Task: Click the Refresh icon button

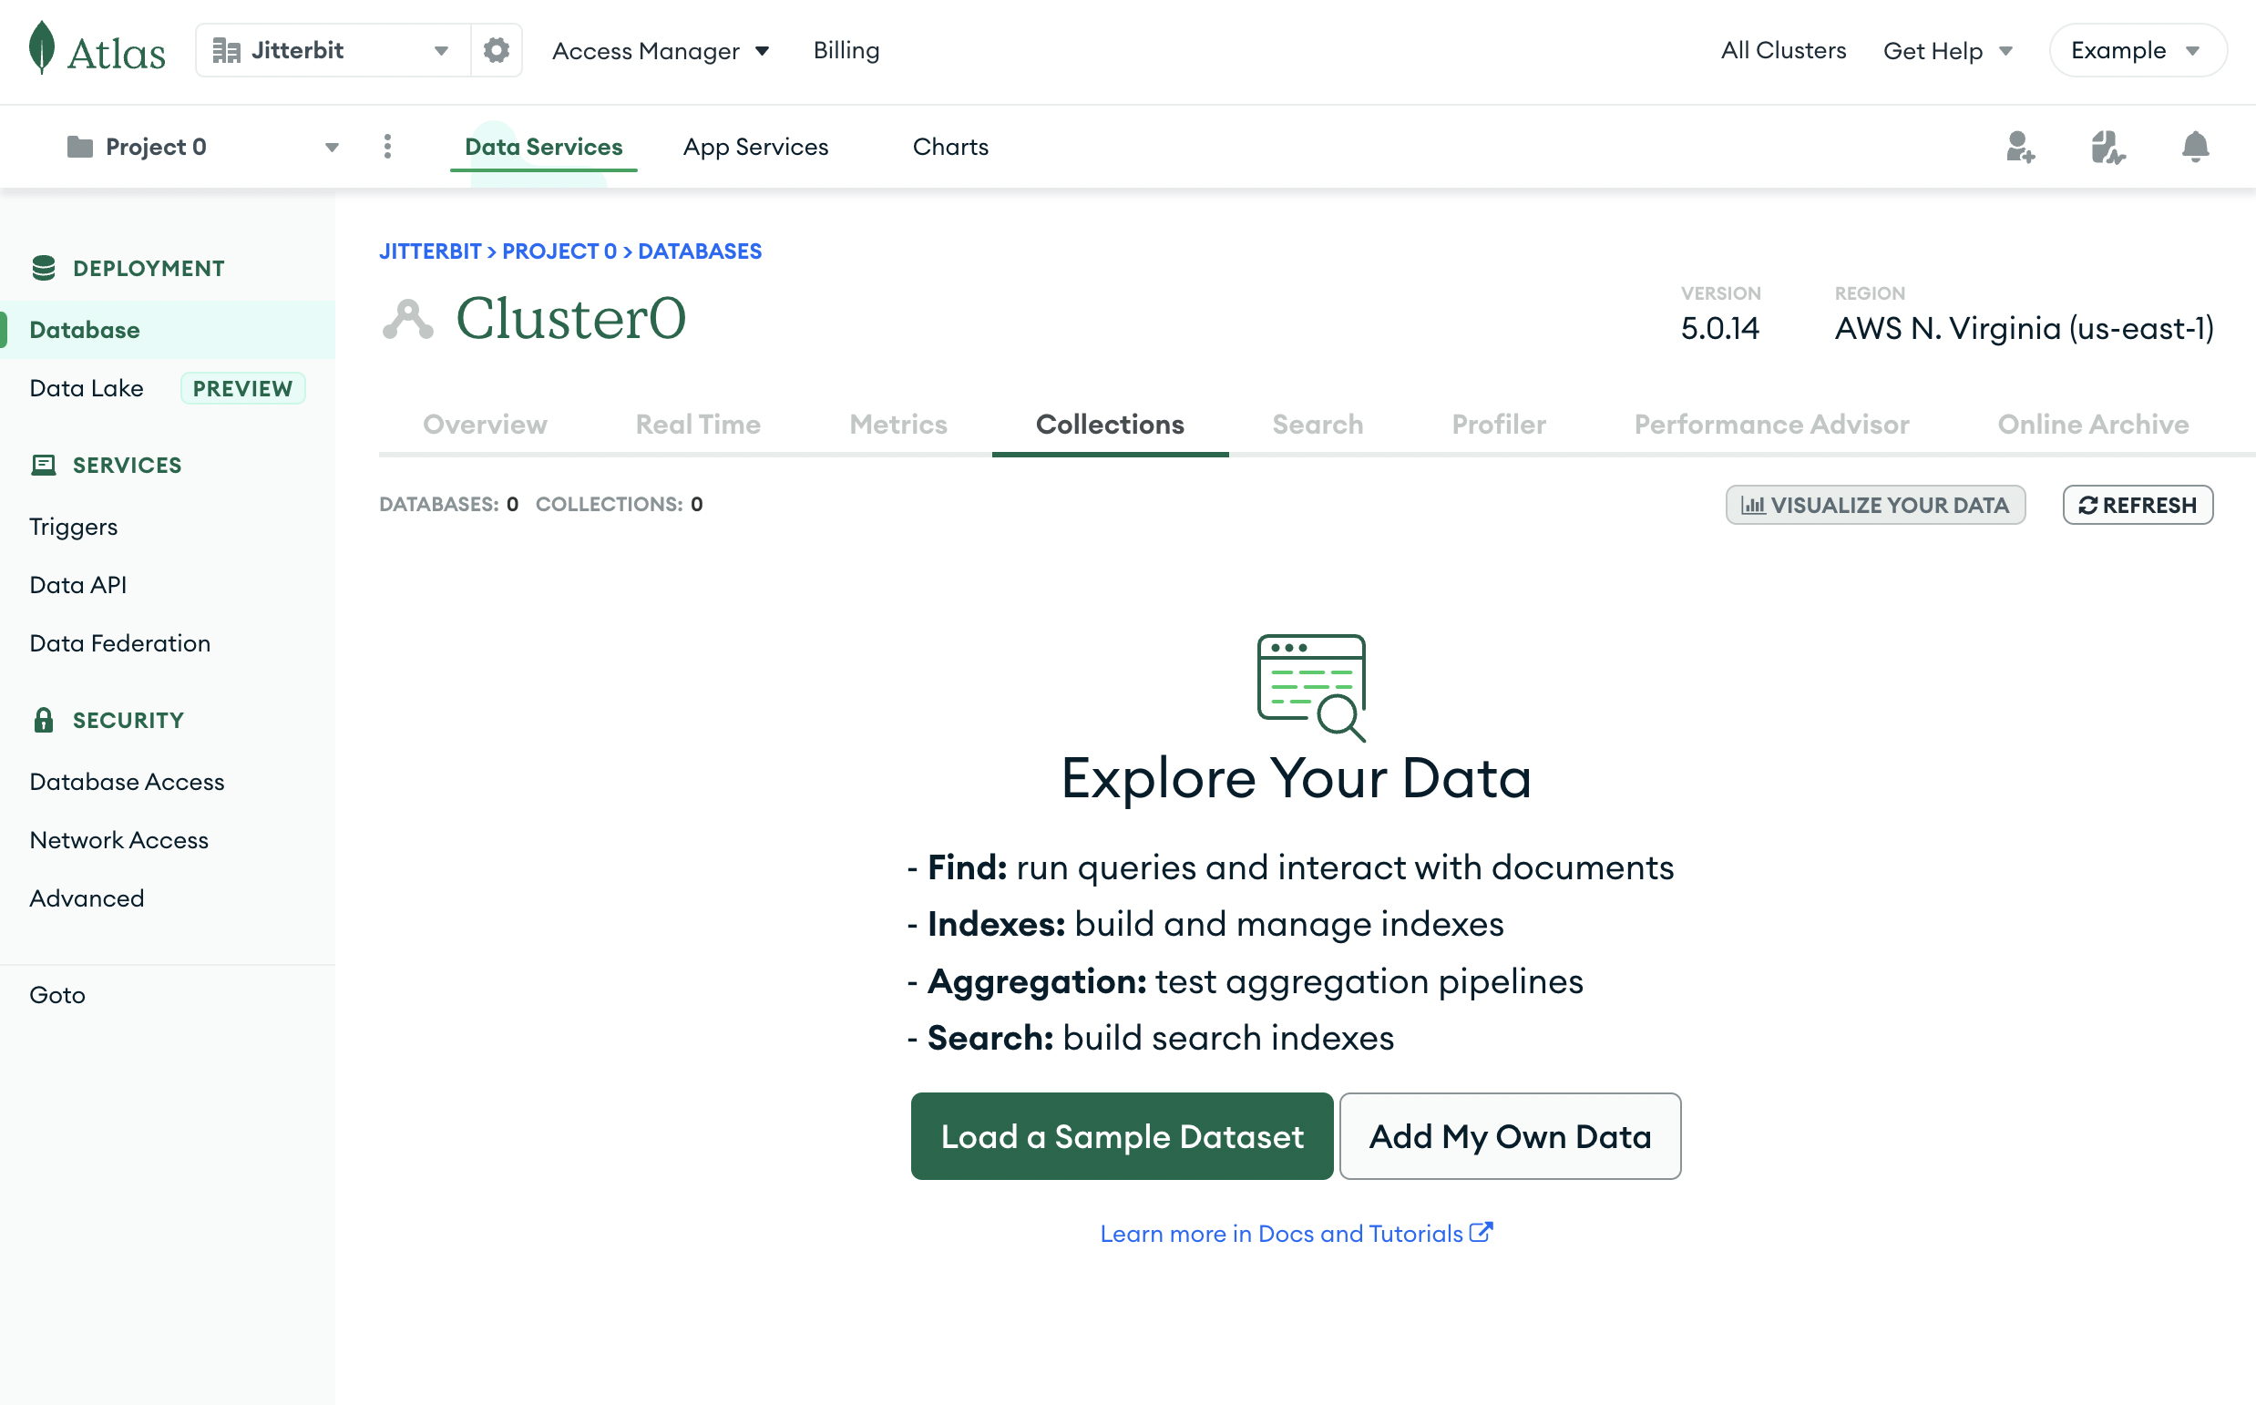Action: coord(2087,503)
